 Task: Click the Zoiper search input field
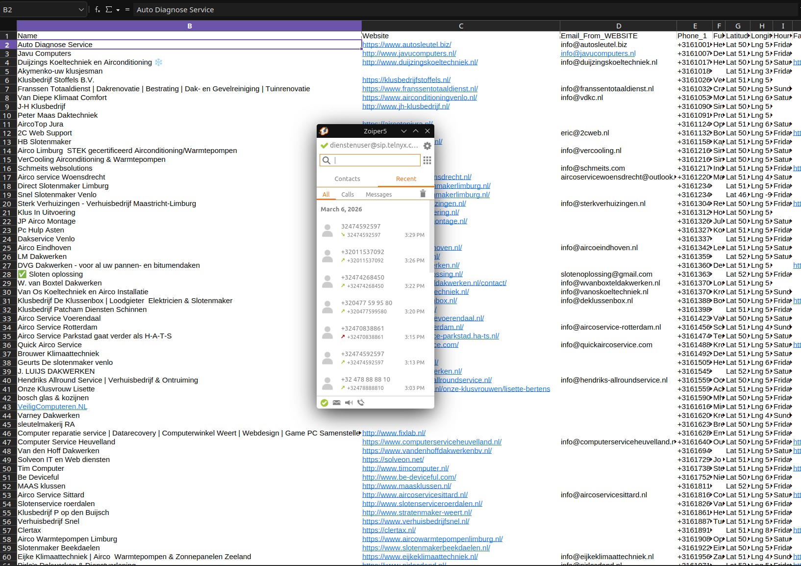coord(375,160)
